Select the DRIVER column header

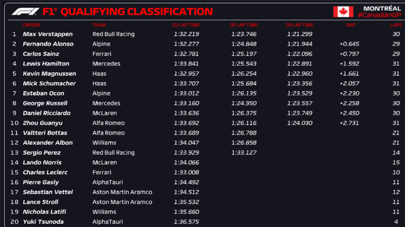tap(31, 25)
